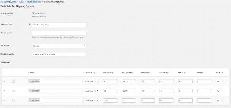Grab drag handle of the 49.99 max row
Viewport: 231px width, 108px height.
click(x=4, y=81)
